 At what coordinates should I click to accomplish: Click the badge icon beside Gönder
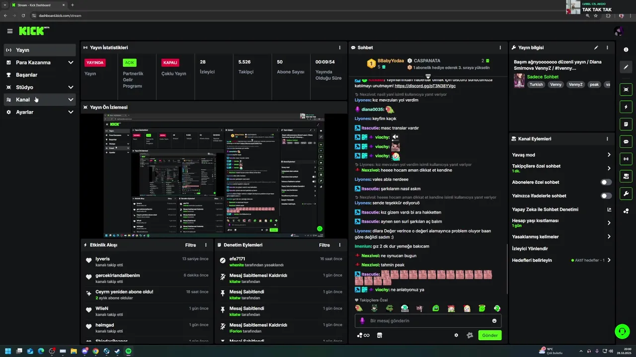click(x=470, y=335)
